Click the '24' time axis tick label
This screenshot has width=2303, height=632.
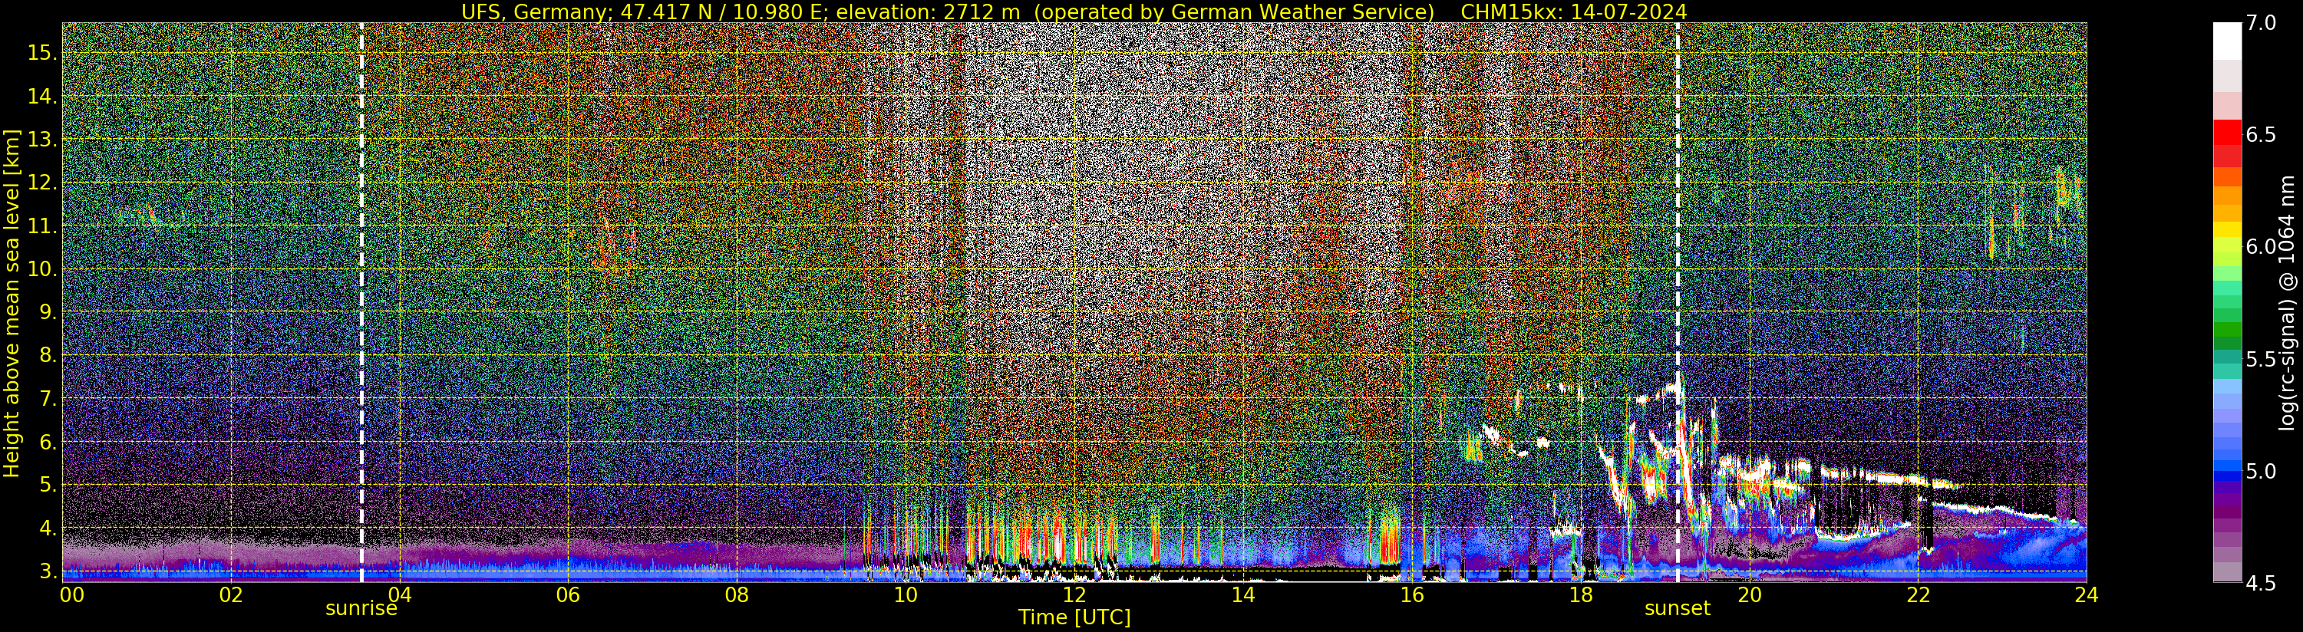pos(2087,594)
